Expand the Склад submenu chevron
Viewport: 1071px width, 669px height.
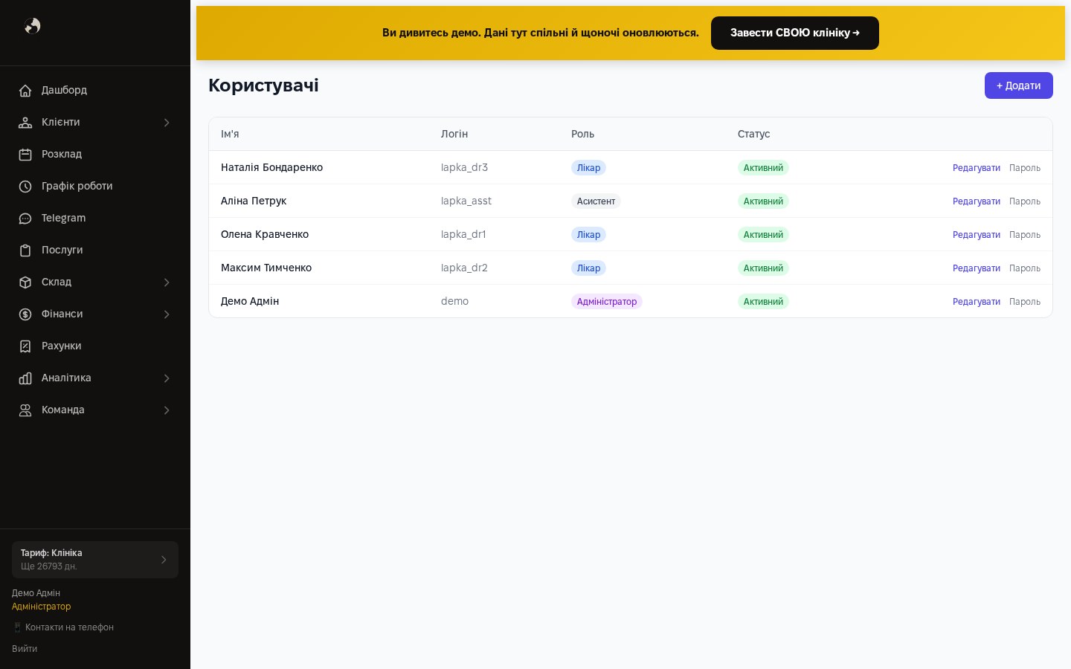(167, 282)
